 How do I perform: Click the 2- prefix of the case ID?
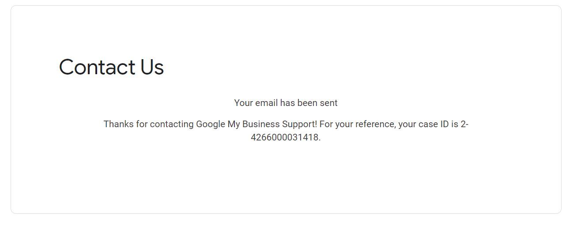click(x=464, y=124)
